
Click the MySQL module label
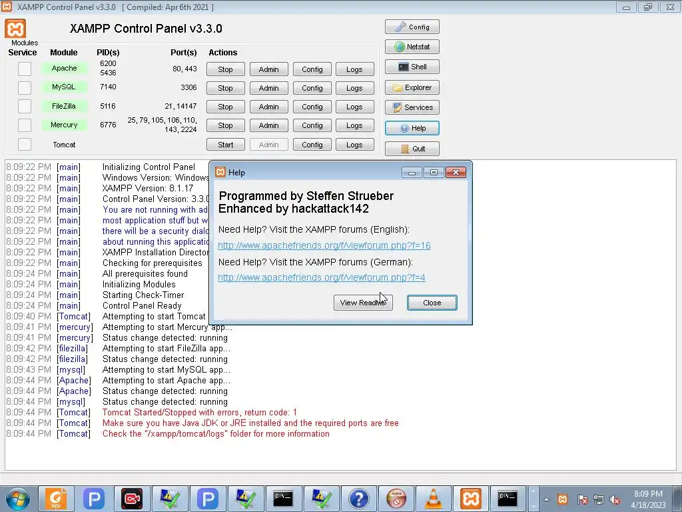tap(64, 87)
